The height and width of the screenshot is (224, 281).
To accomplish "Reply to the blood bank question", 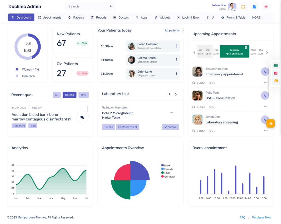I will coord(33,126).
